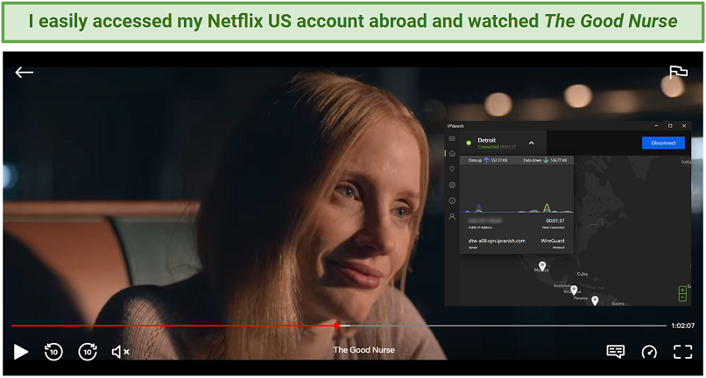
Task: Open the IPVanish locations pin tab
Action: 452,169
